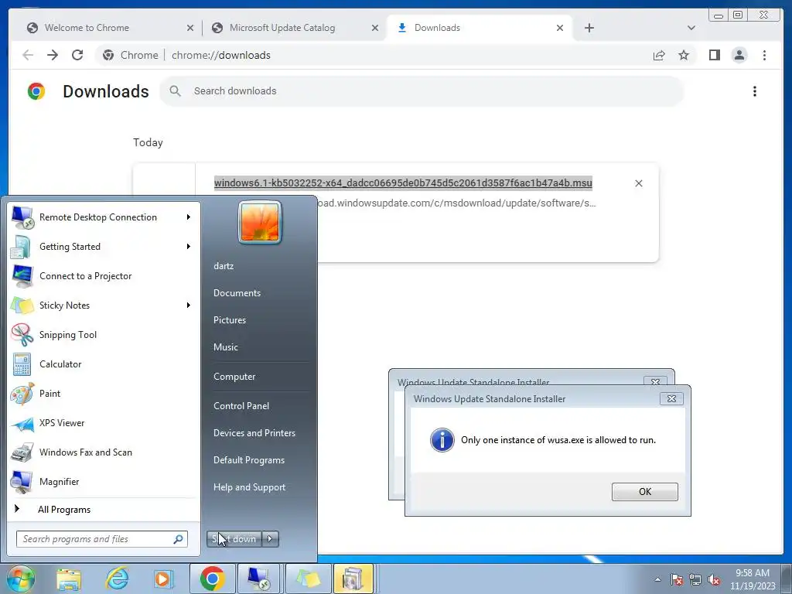Expand the tab search chevron
Viewport: 792px width, 594px height.
coord(691,28)
